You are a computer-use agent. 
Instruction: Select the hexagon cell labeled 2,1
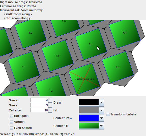[91, 44]
